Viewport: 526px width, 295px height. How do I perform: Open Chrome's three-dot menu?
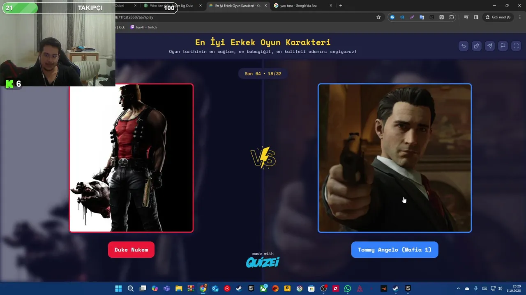[x=520, y=17]
